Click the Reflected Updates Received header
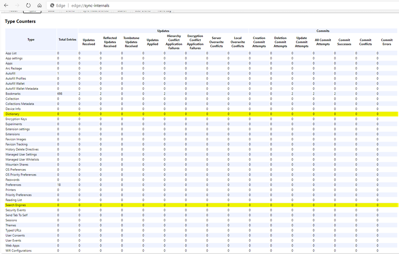399x254 pixels. [x=110, y=42]
